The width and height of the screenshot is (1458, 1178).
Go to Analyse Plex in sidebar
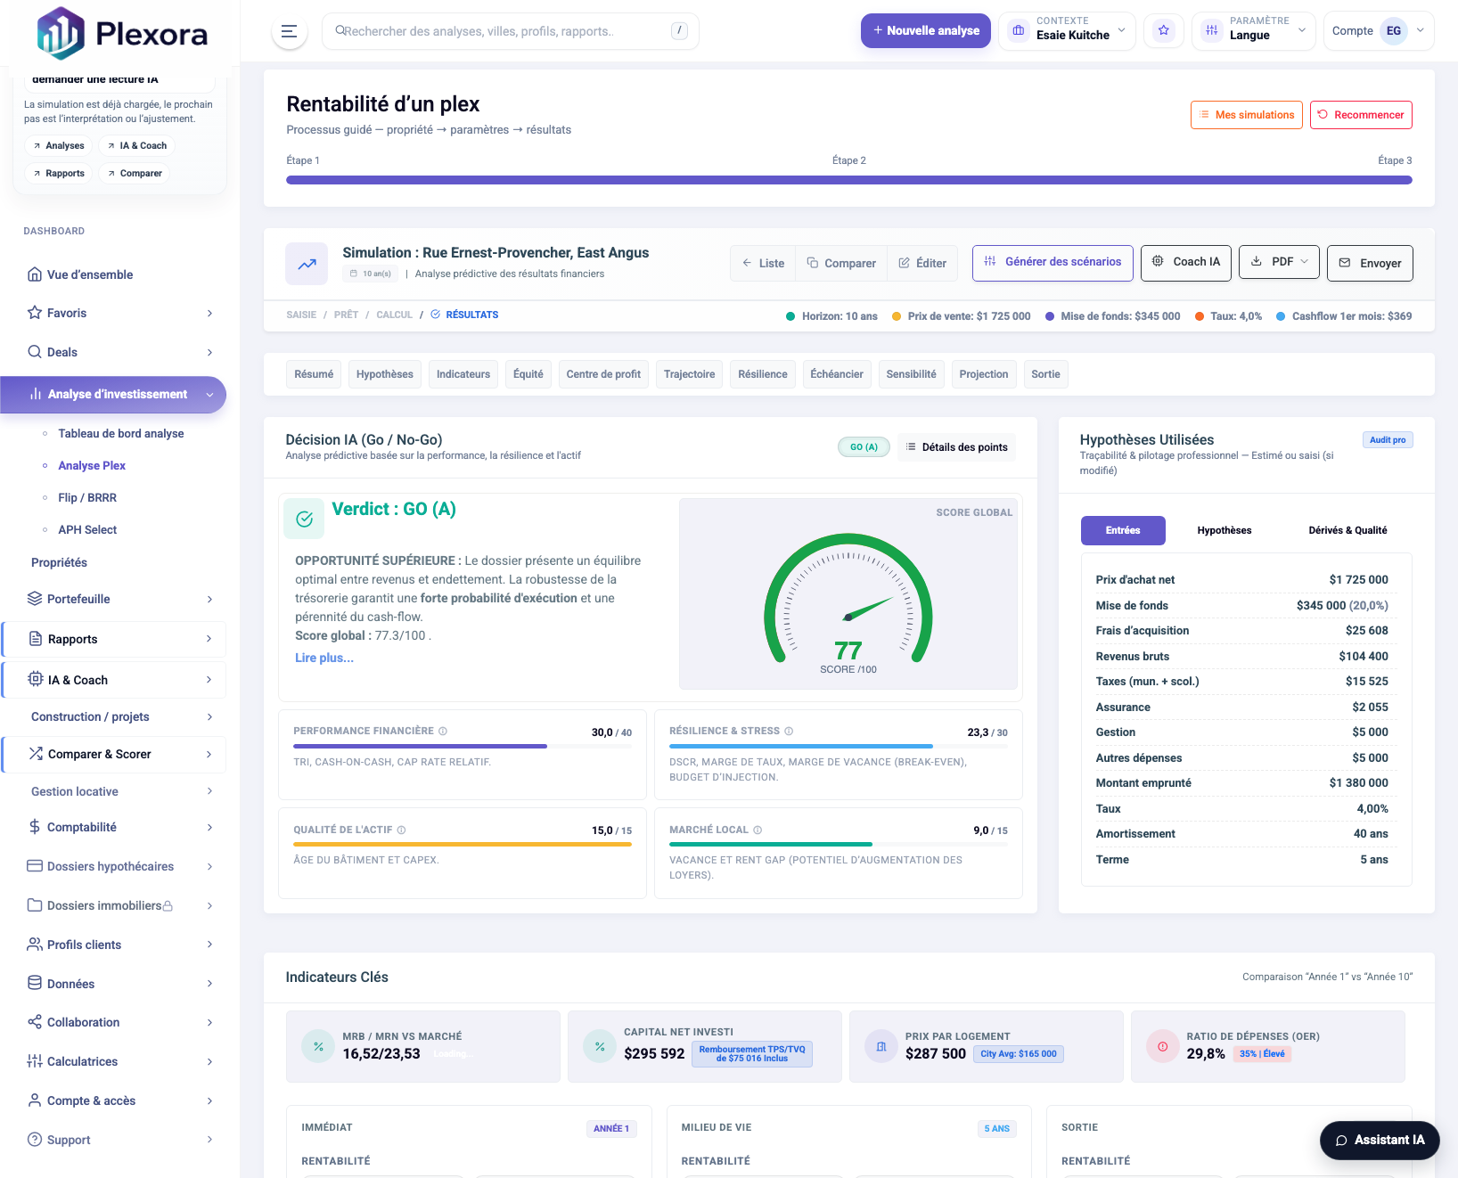tap(92, 466)
